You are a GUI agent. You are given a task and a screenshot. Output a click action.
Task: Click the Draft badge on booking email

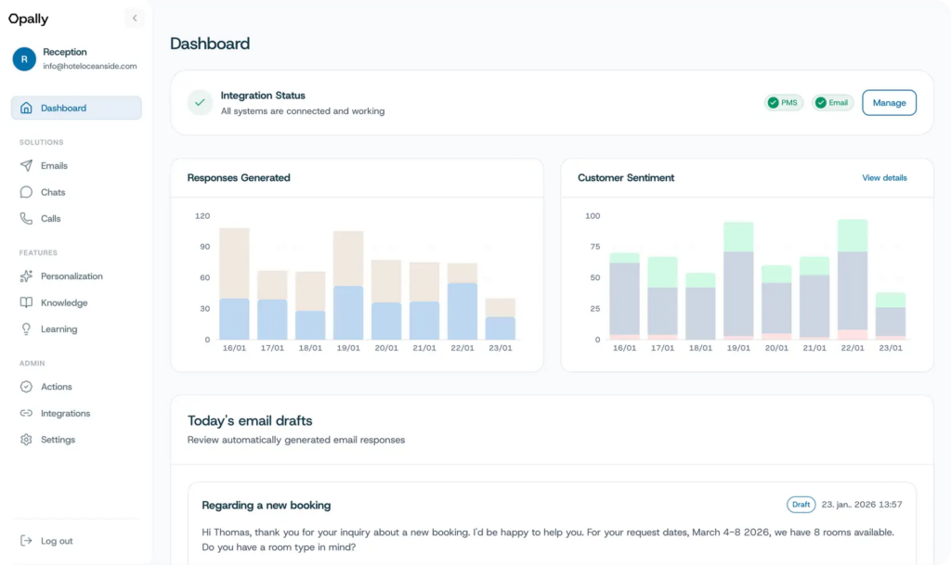801,505
